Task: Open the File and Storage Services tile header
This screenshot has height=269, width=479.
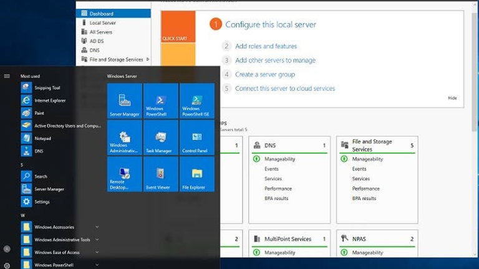Action: pyautogui.click(x=377, y=145)
